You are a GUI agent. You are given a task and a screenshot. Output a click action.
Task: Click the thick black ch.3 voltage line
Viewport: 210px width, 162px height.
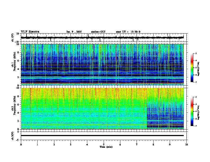click(102, 136)
